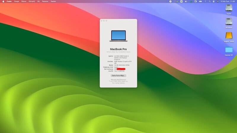Click the square N status icon

pos(181,1)
